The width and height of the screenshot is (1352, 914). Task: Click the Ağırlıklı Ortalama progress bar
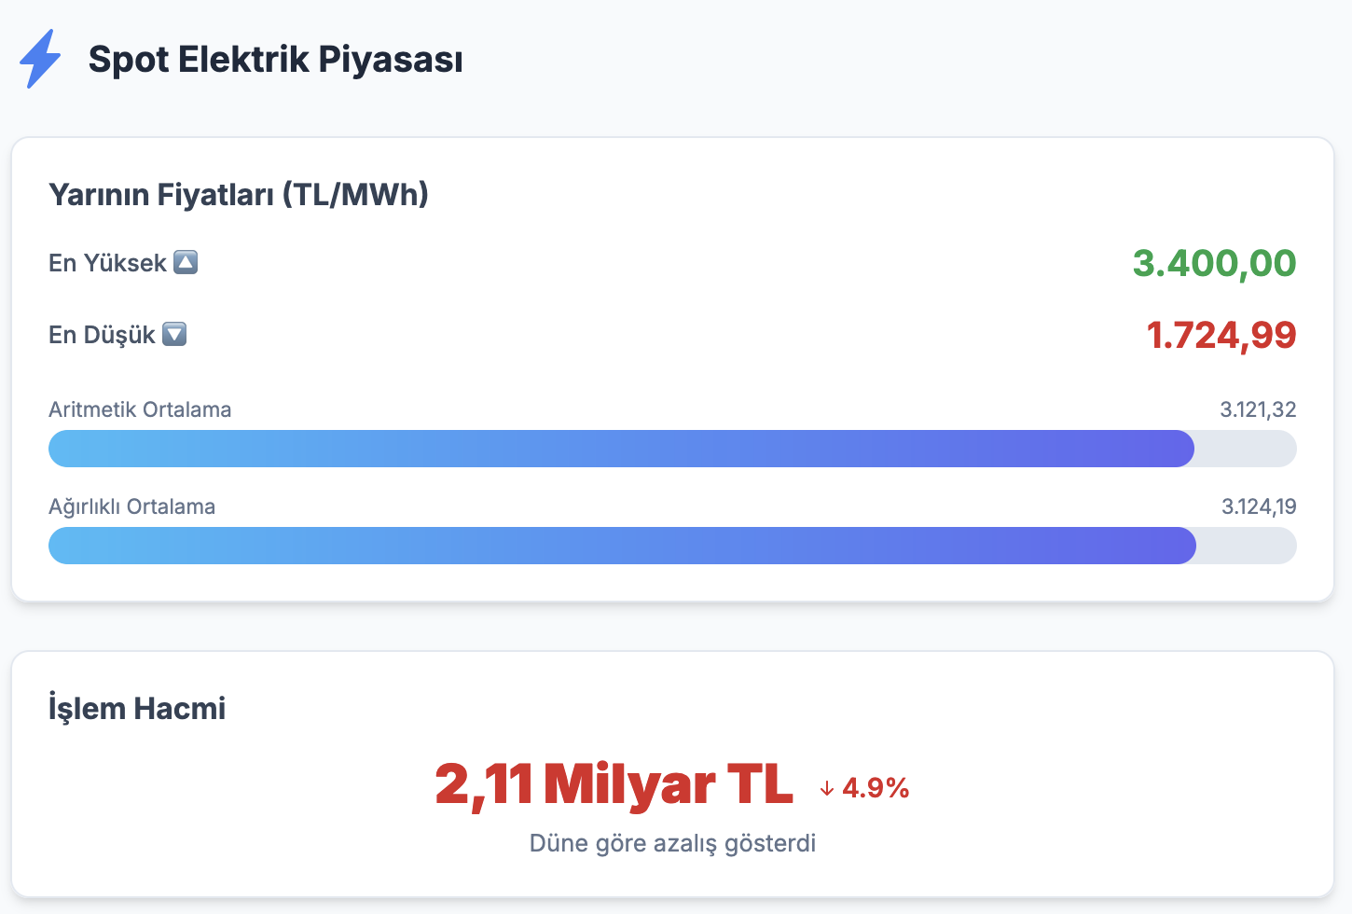click(x=671, y=546)
